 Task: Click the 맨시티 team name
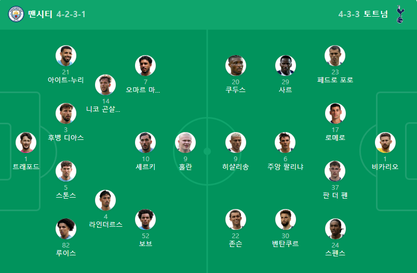click(x=40, y=14)
